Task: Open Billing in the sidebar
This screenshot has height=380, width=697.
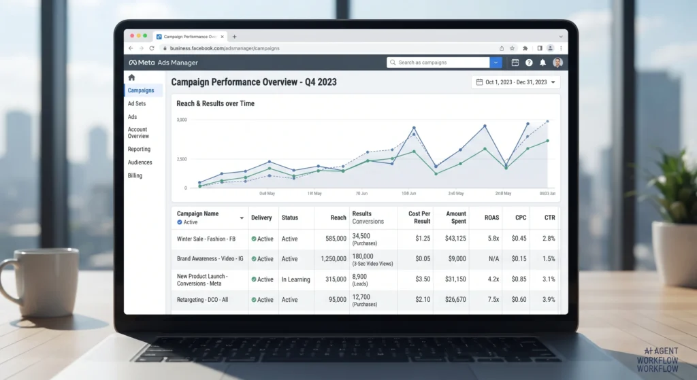Action: [x=135, y=175]
